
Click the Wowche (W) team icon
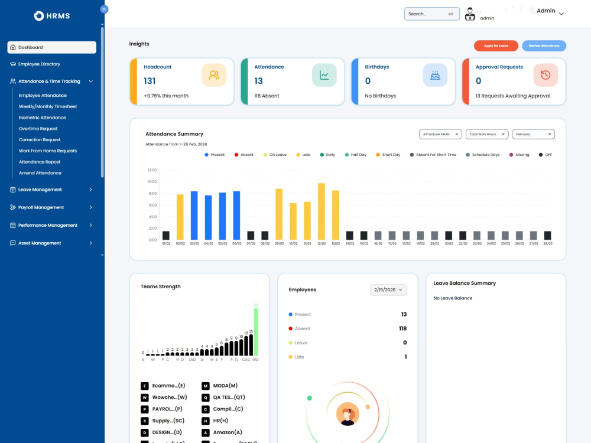click(x=144, y=398)
